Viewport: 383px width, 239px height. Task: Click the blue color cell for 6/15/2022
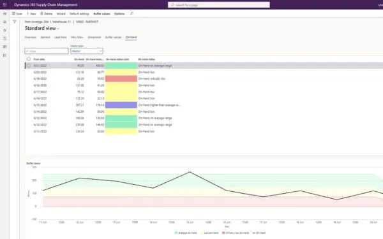click(121, 105)
